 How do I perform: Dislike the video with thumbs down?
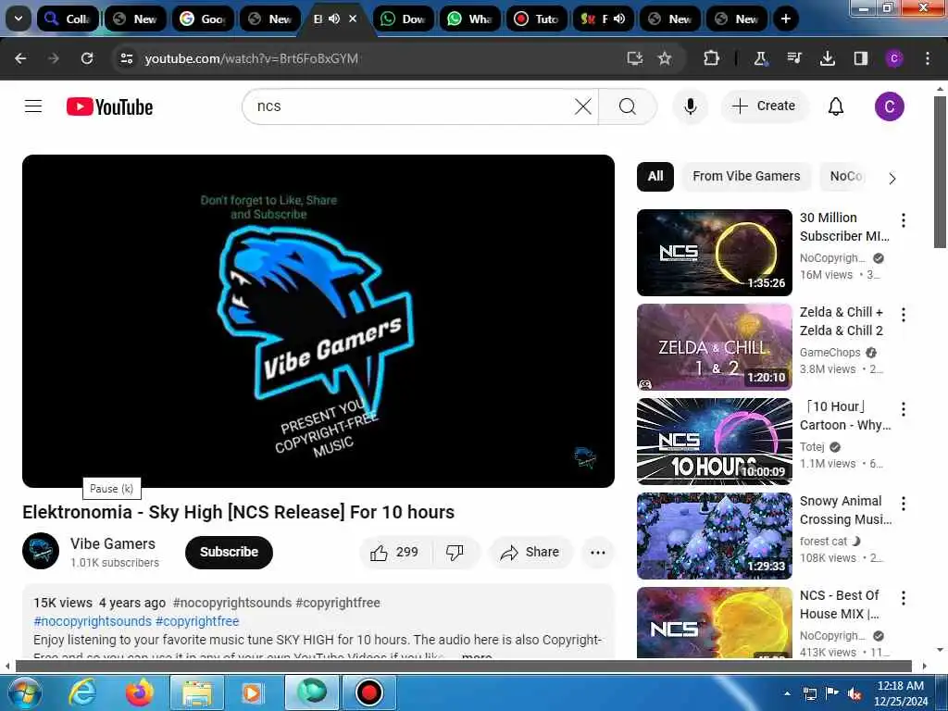click(x=455, y=552)
